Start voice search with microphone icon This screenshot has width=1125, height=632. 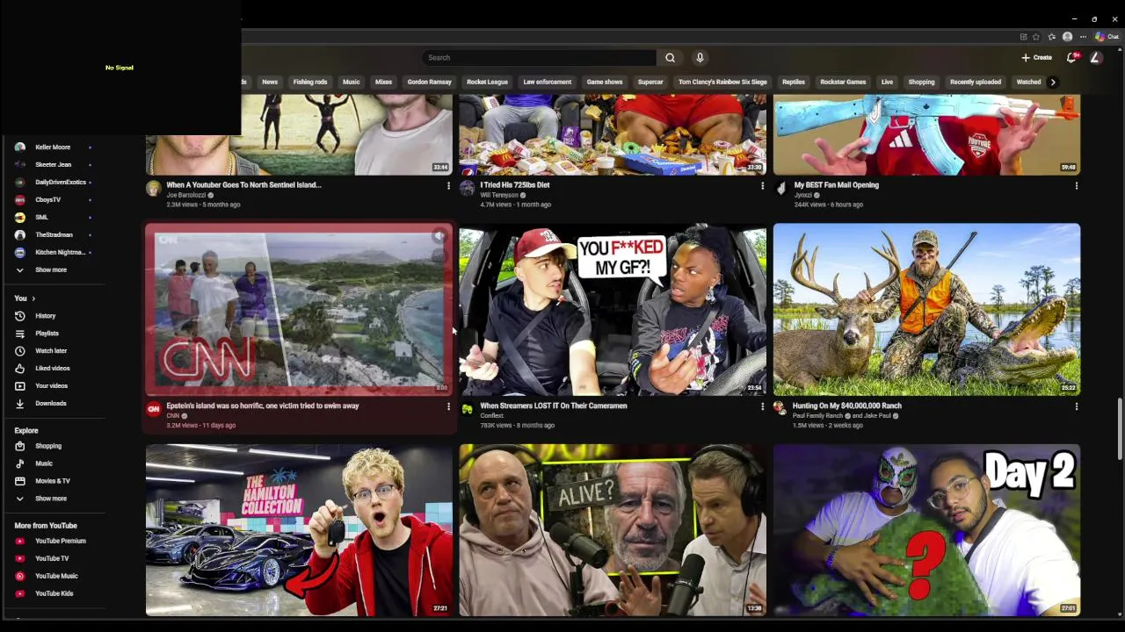[x=700, y=58]
